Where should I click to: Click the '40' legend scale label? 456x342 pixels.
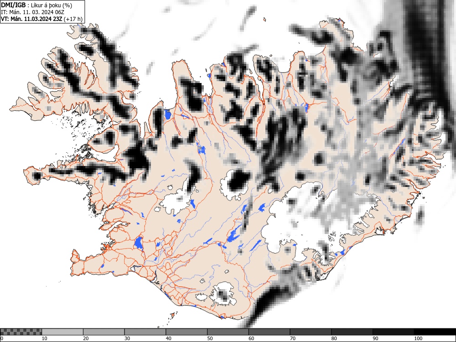click(x=168, y=338)
